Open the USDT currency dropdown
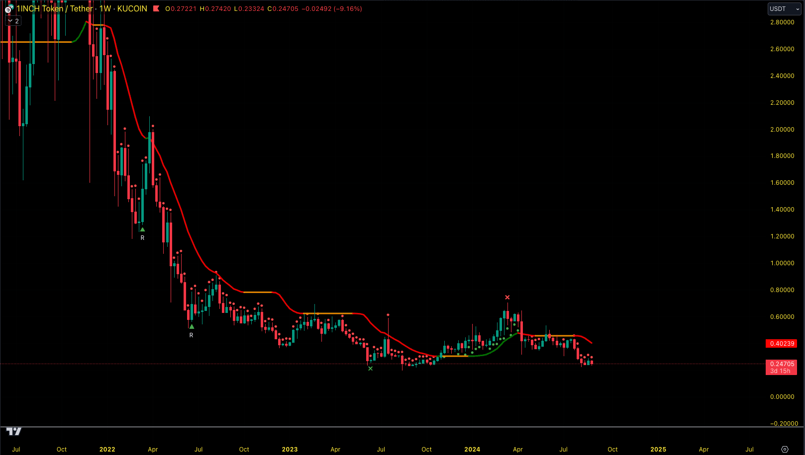This screenshot has width=805, height=455. coord(785,9)
